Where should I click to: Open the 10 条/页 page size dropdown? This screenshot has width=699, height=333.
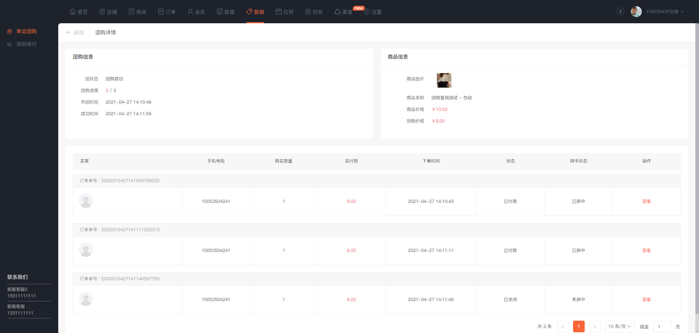620,326
